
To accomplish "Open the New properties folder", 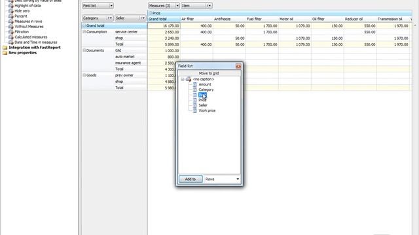I will 22,53.
